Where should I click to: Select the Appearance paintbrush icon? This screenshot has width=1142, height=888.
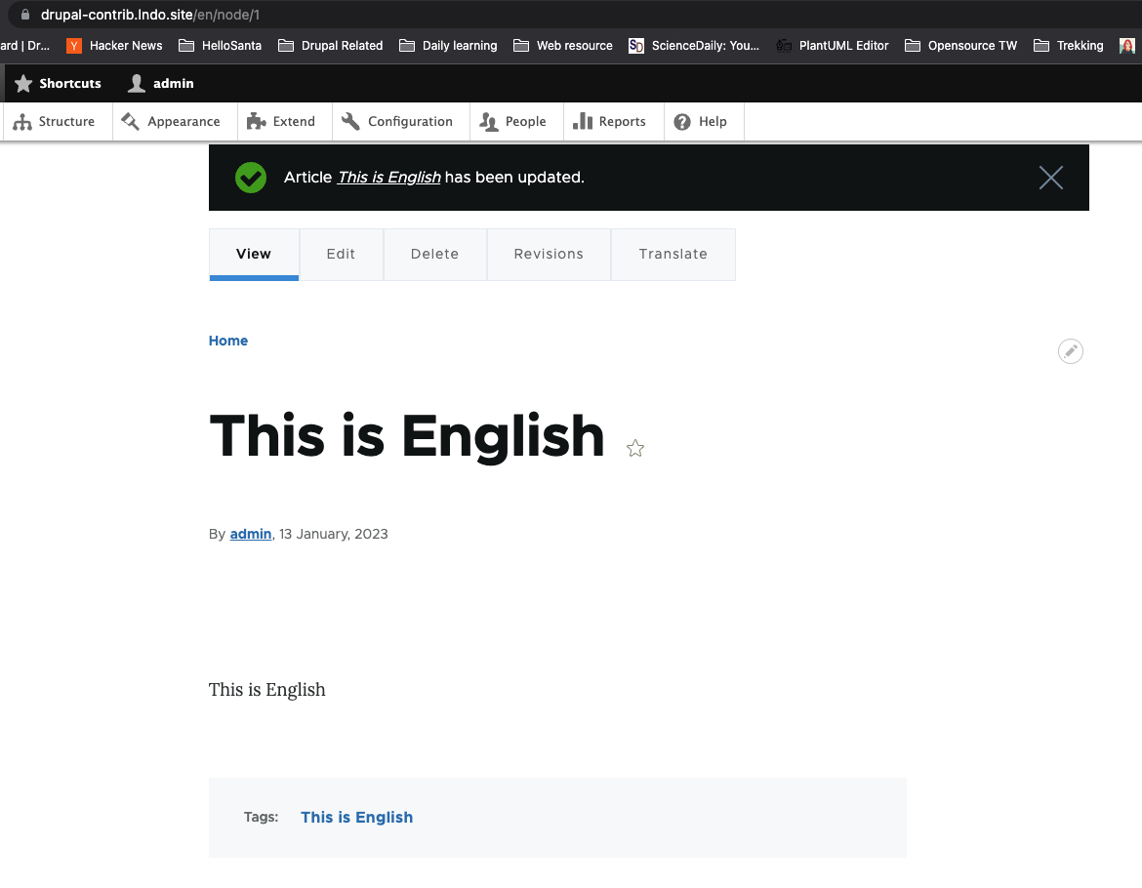[x=129, y=121]
